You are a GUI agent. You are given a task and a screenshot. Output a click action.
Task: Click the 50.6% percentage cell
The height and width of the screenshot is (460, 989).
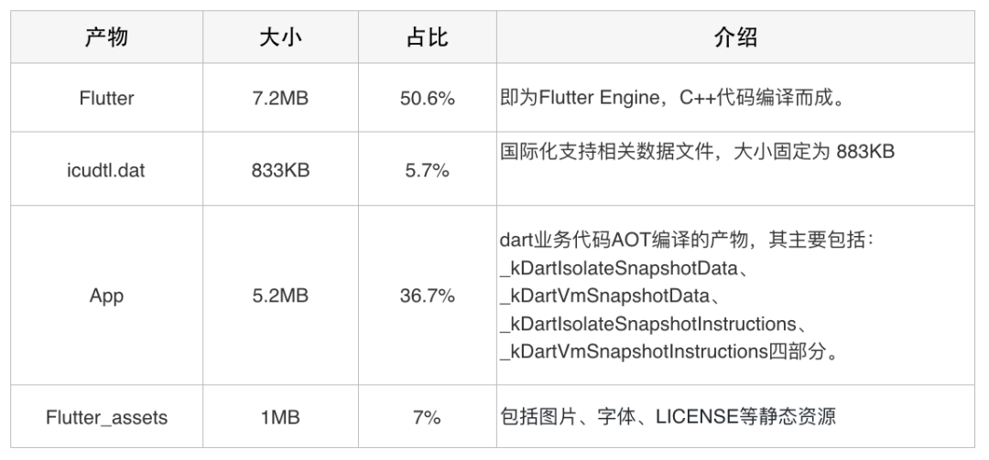pos(428,98)
